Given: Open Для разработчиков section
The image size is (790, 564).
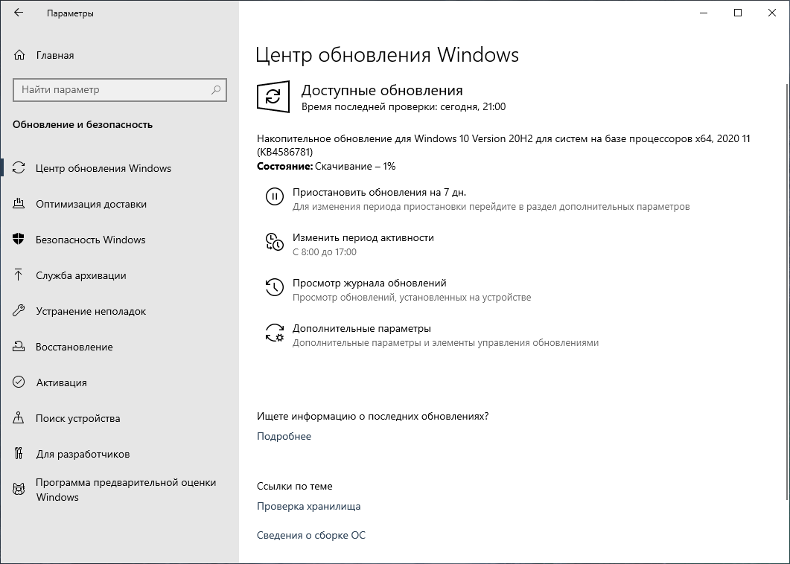Looking at the screenshot, I should click(x=82, y=454).
